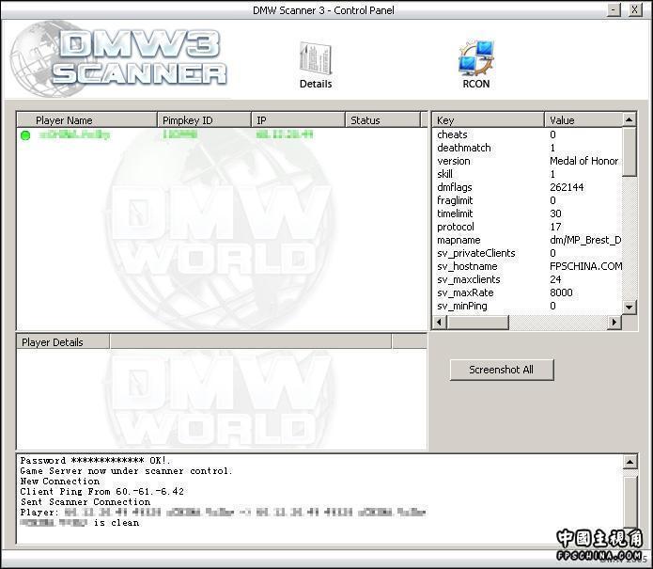Click the 'Password ************* OK!' log line

[96, 461]
